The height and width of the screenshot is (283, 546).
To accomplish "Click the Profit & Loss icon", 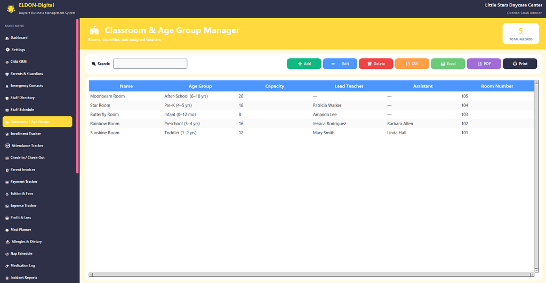I will click(x=7, y=218).
